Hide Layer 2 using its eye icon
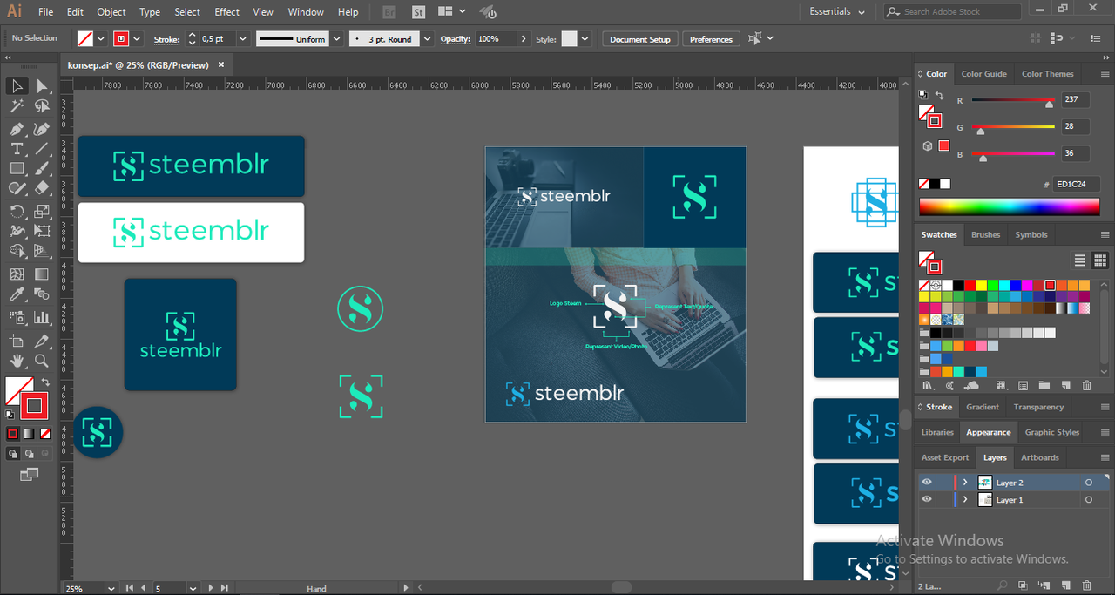This screenshot has width=1115, height=595. click(x=927, y=483)
